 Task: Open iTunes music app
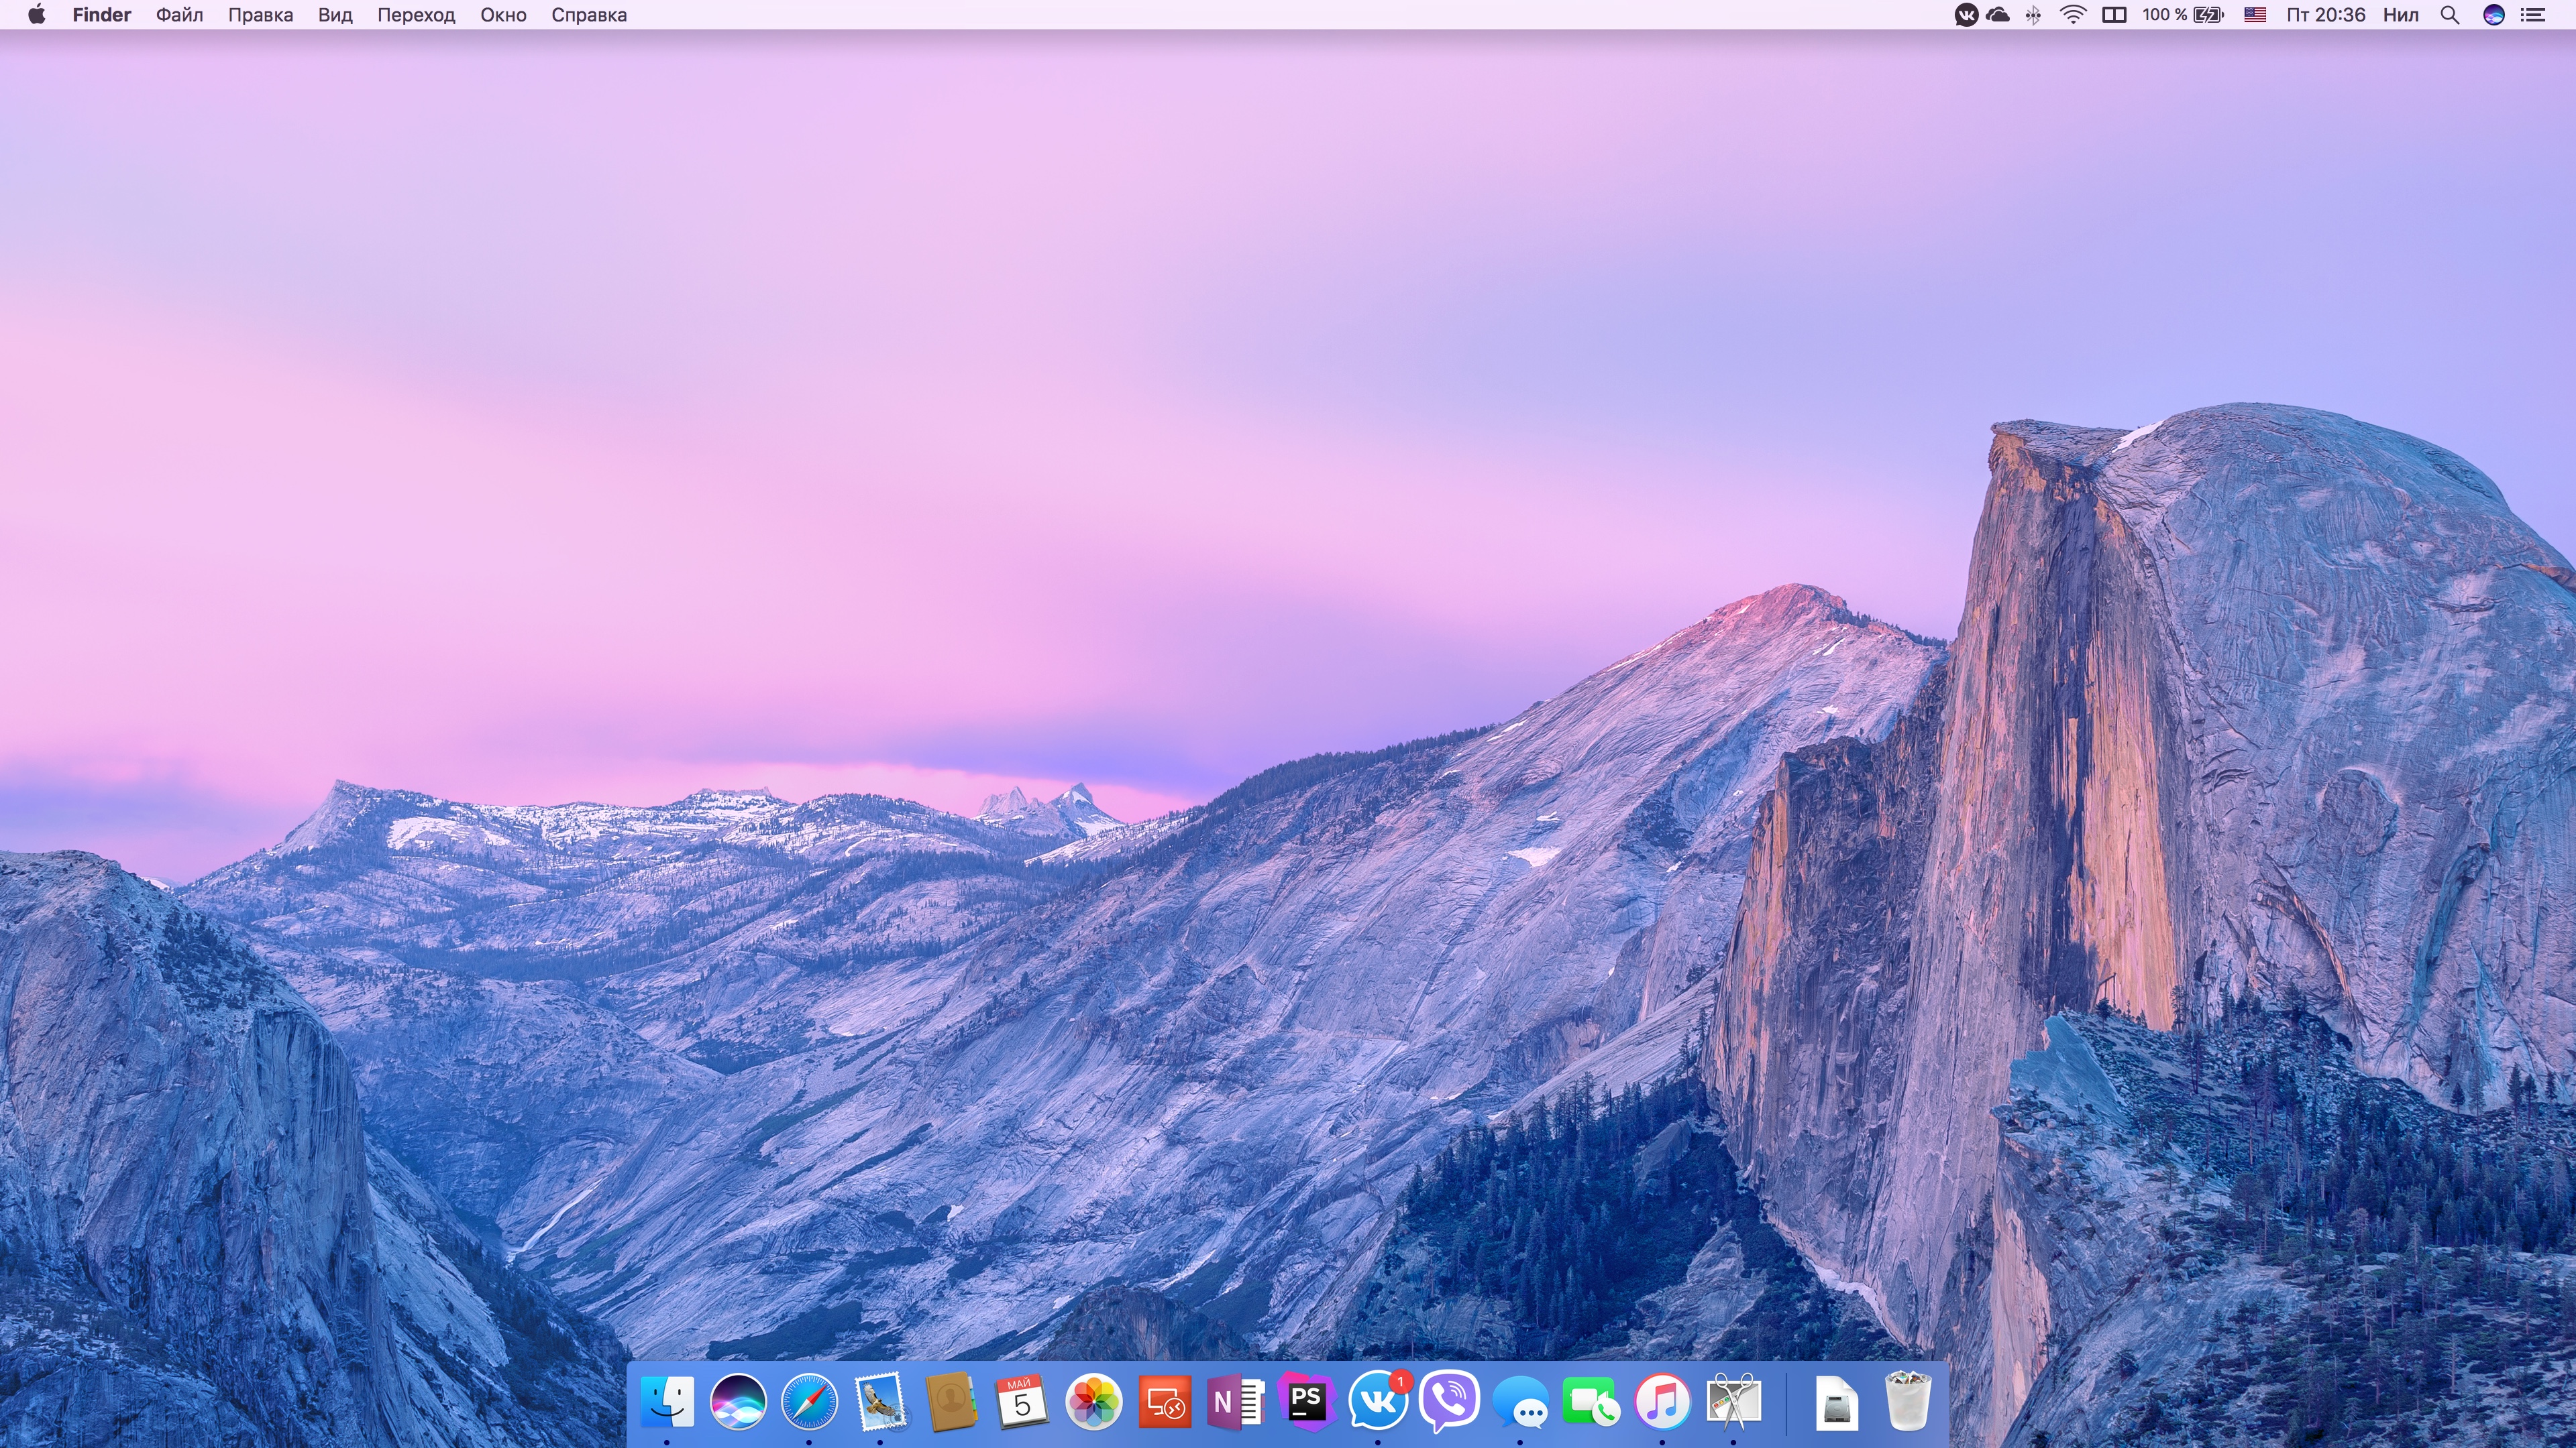pyautogui.click(x=1662, y=1401)
